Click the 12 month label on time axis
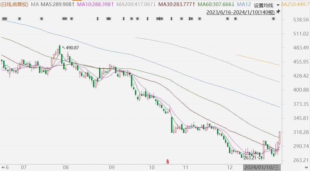310x171 pixels. click(230, 168)
